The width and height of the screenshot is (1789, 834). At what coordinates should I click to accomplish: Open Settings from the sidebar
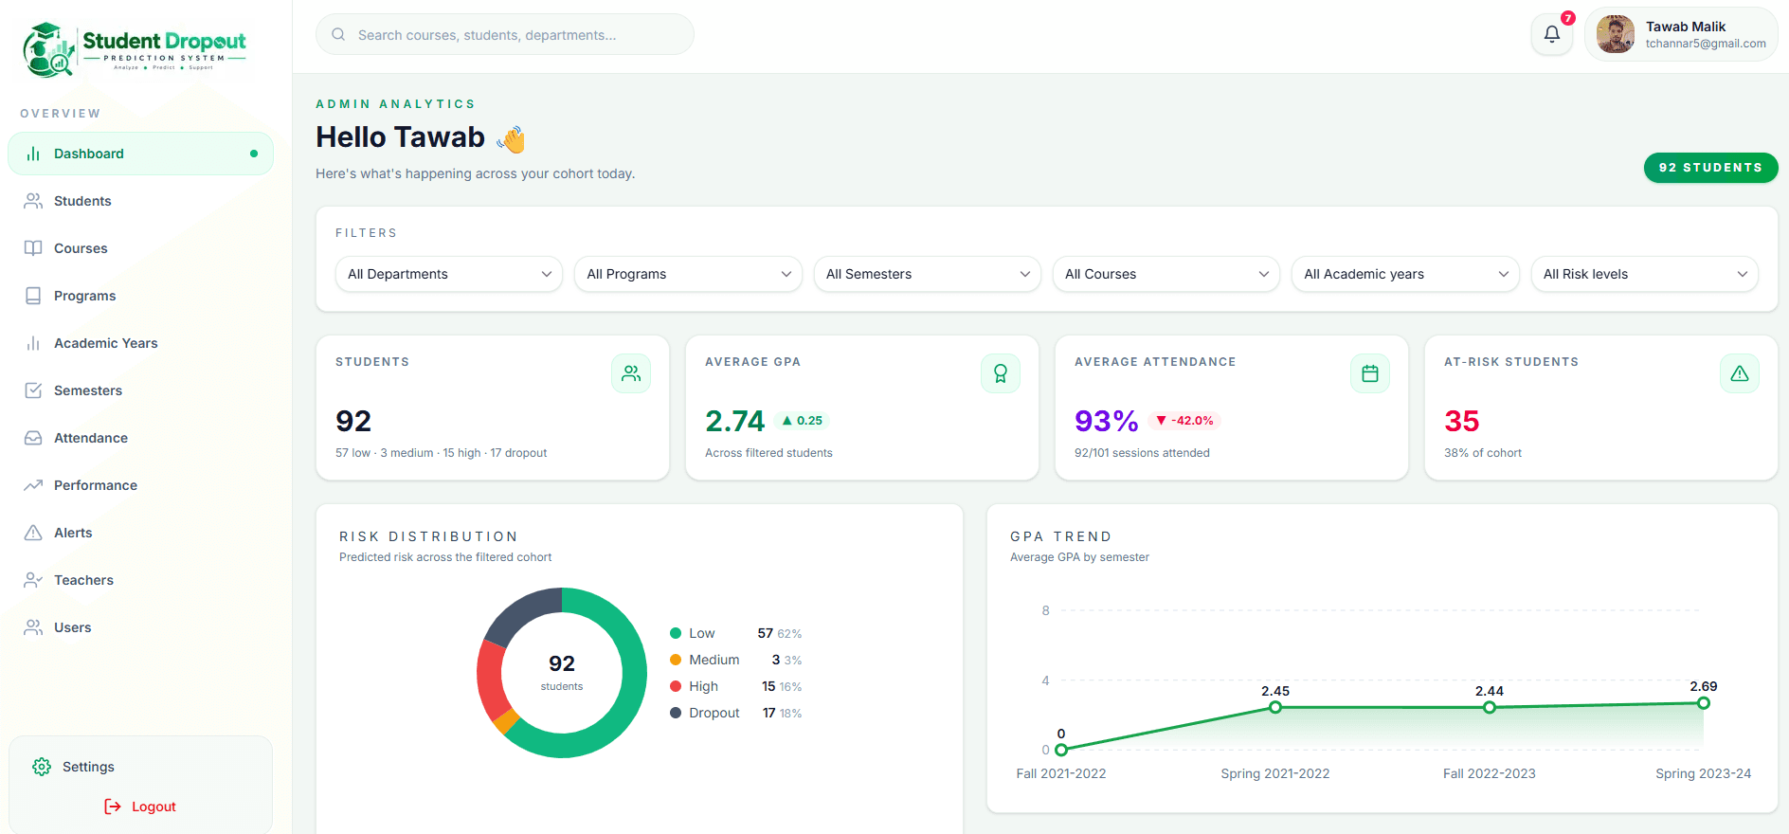(140, 767)
